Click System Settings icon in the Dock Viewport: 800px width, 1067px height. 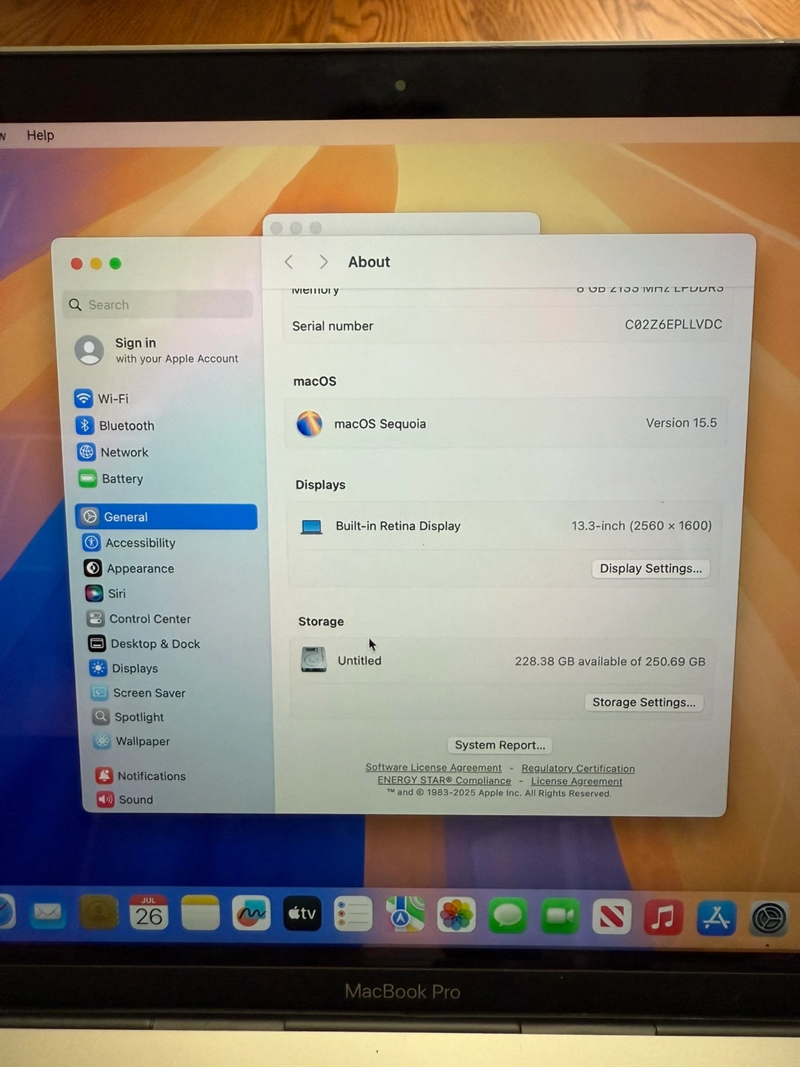(769, 918)
